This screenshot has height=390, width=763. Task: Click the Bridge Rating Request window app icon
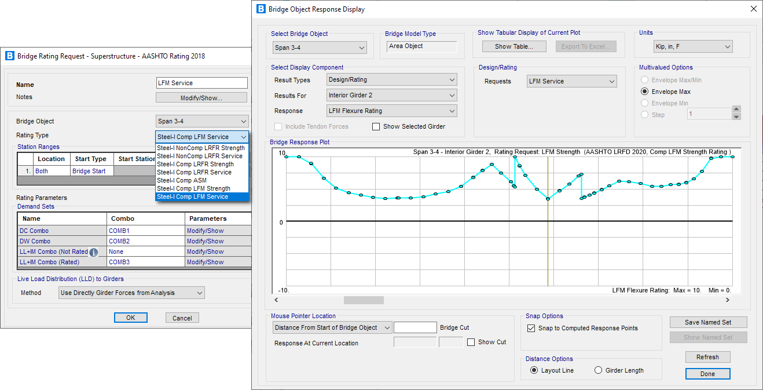(x=9, y=56)
